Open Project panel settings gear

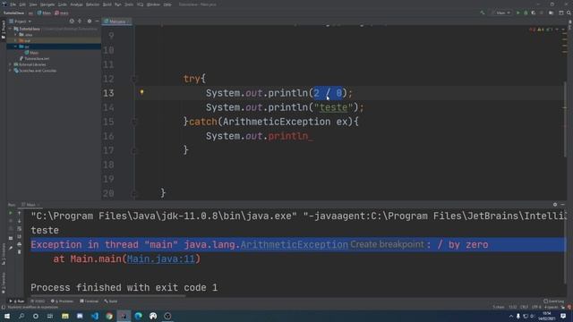[90, 21]
